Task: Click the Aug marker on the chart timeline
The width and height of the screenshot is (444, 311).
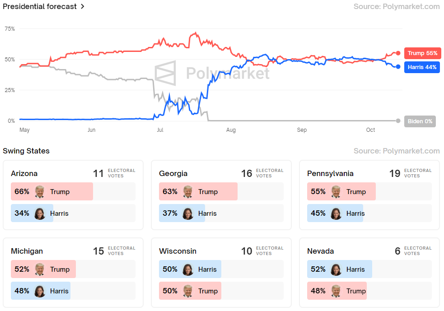Action: pos(231,130)
